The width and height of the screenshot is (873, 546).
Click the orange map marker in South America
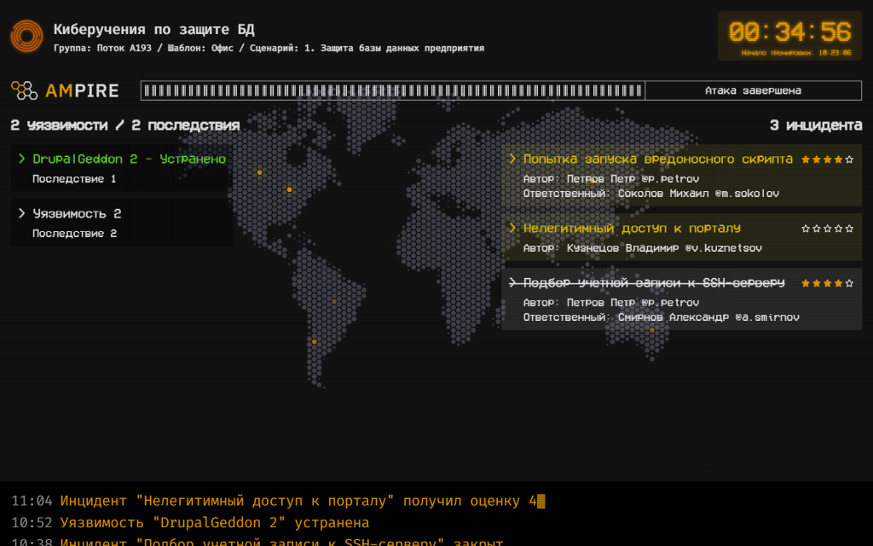pos(314,342)
